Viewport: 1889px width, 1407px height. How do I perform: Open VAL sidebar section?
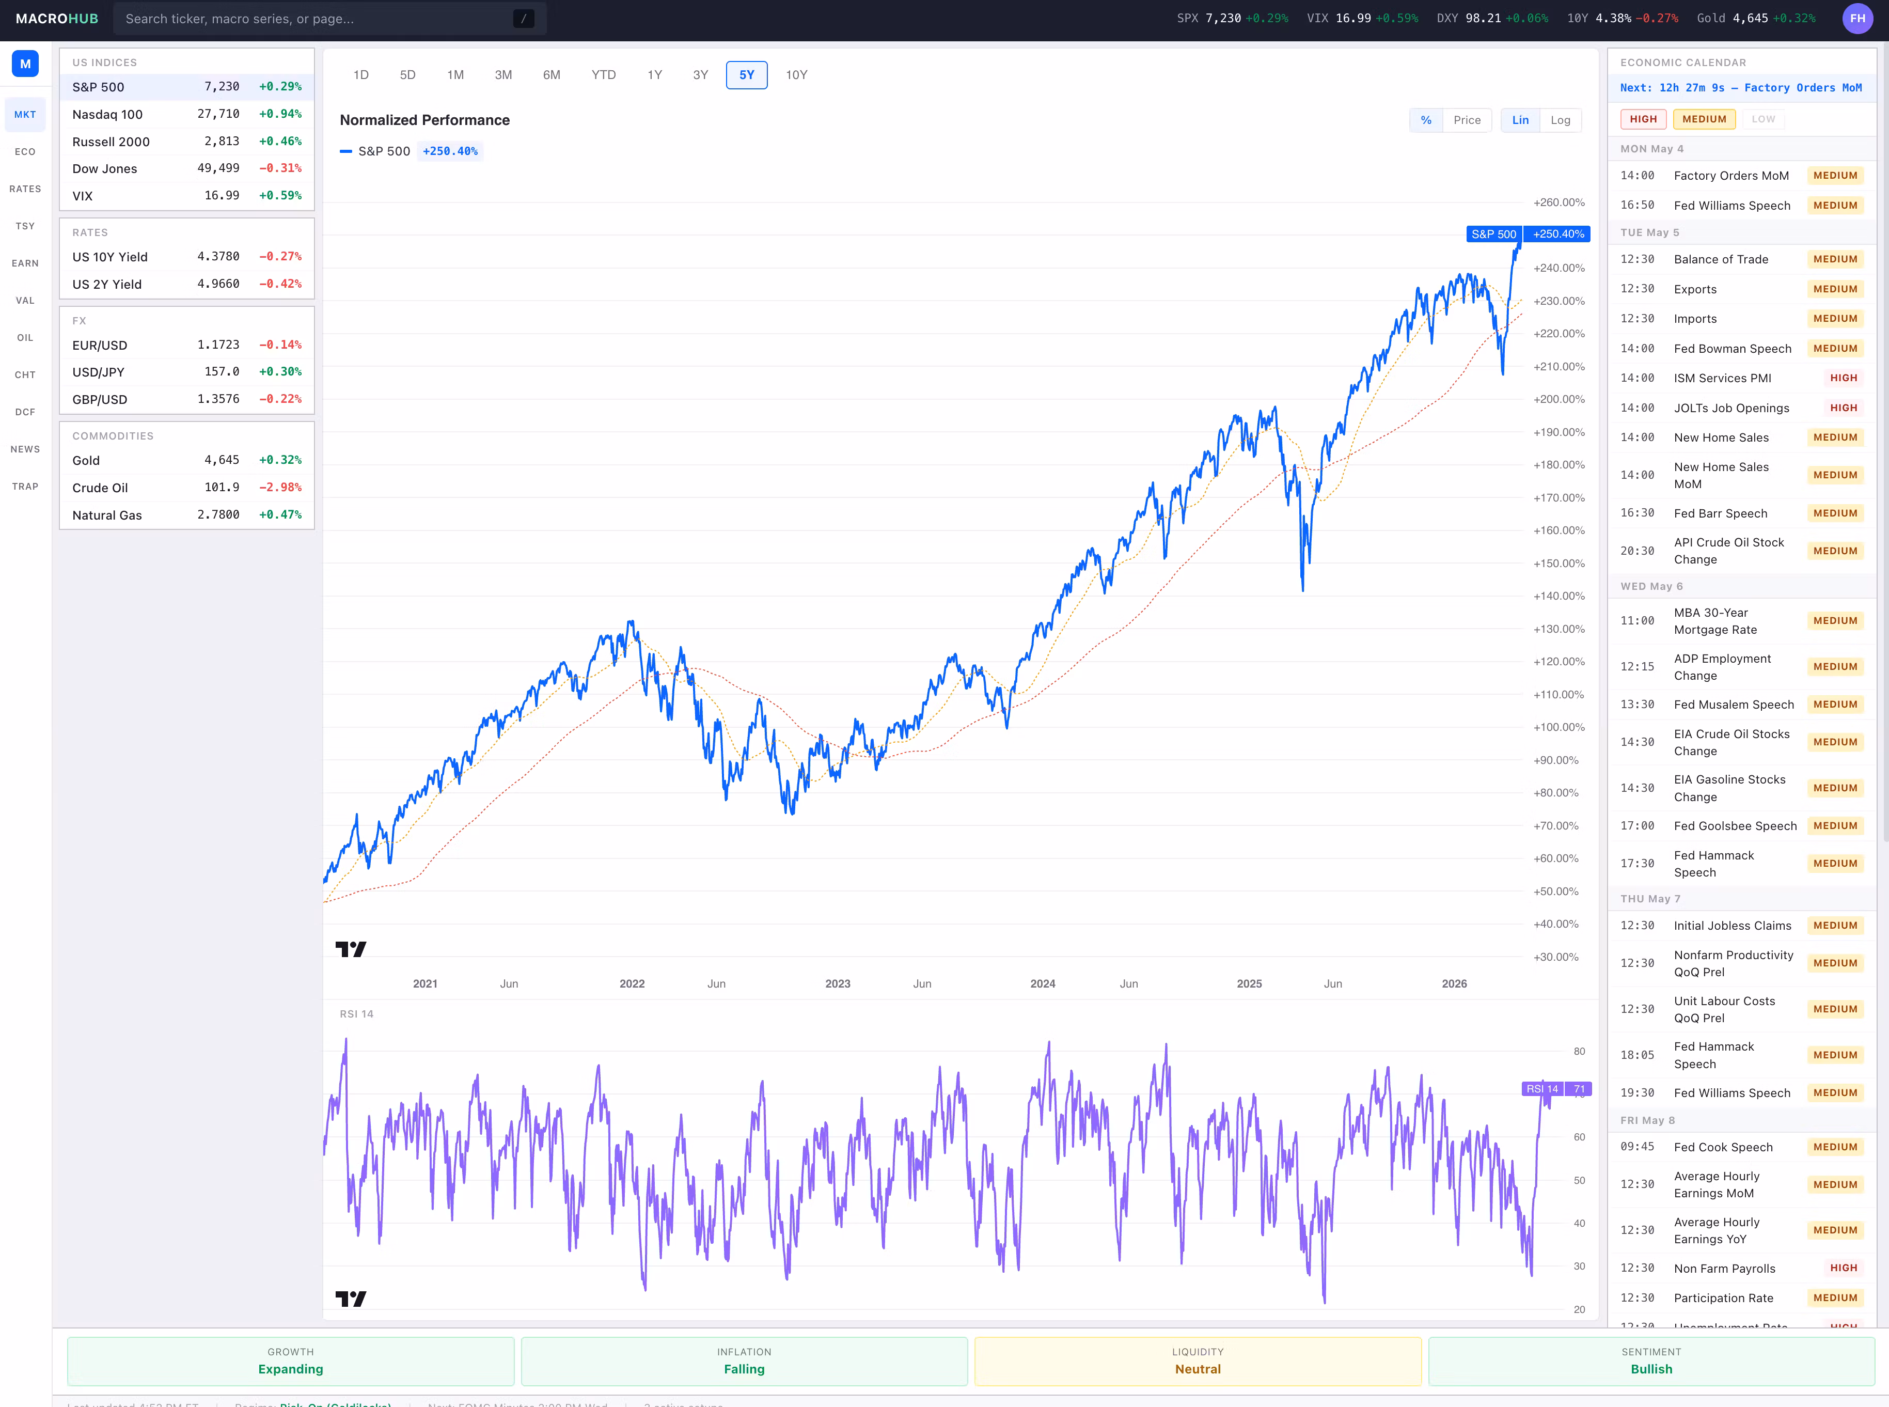tap(25, 301)
